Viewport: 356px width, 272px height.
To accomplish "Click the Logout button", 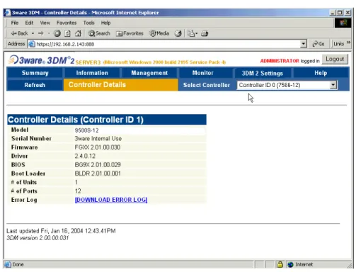I will pos(335,59).
